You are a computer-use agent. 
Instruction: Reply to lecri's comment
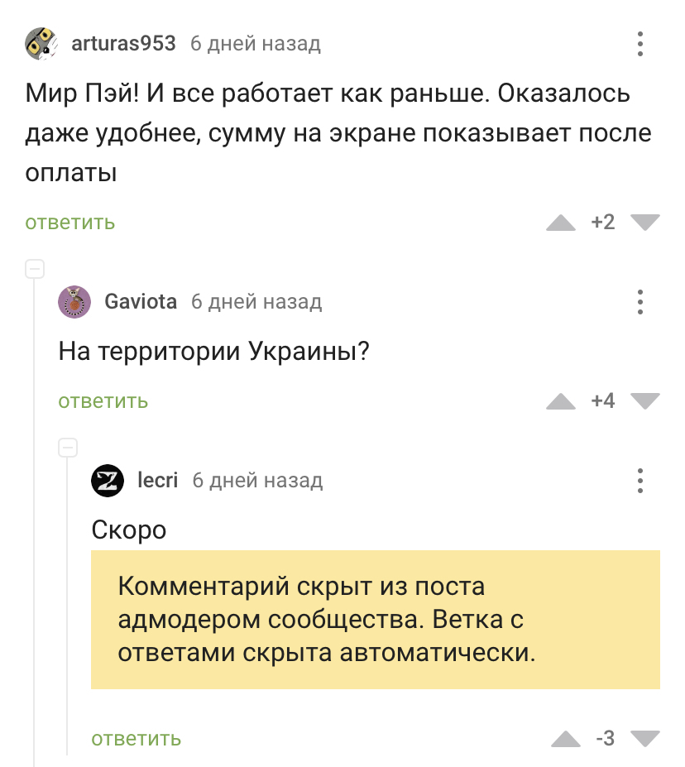136,738
